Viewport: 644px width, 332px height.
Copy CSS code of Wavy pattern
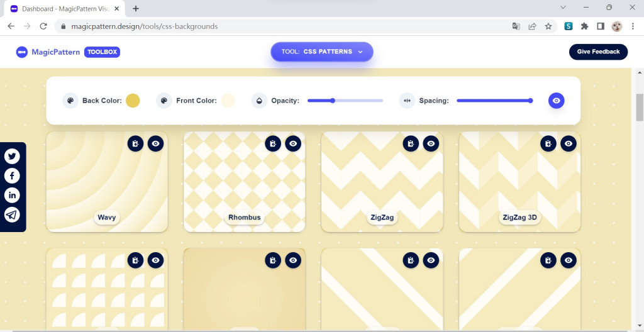click(x=136, y=143)
